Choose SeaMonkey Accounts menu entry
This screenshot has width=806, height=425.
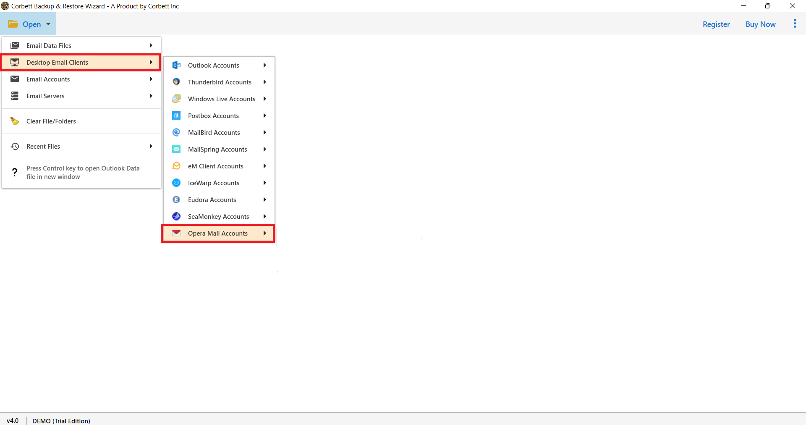pyautogui.click(x=219, y=216)
